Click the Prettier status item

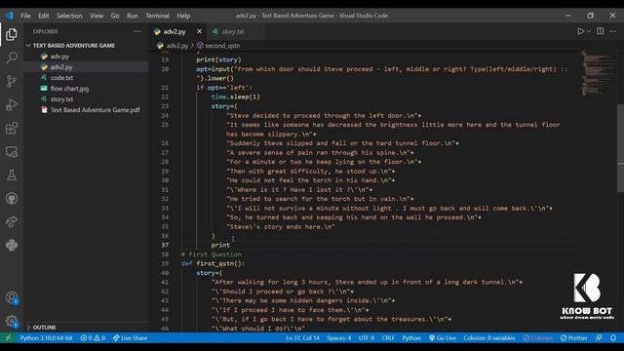coord(574,338)
